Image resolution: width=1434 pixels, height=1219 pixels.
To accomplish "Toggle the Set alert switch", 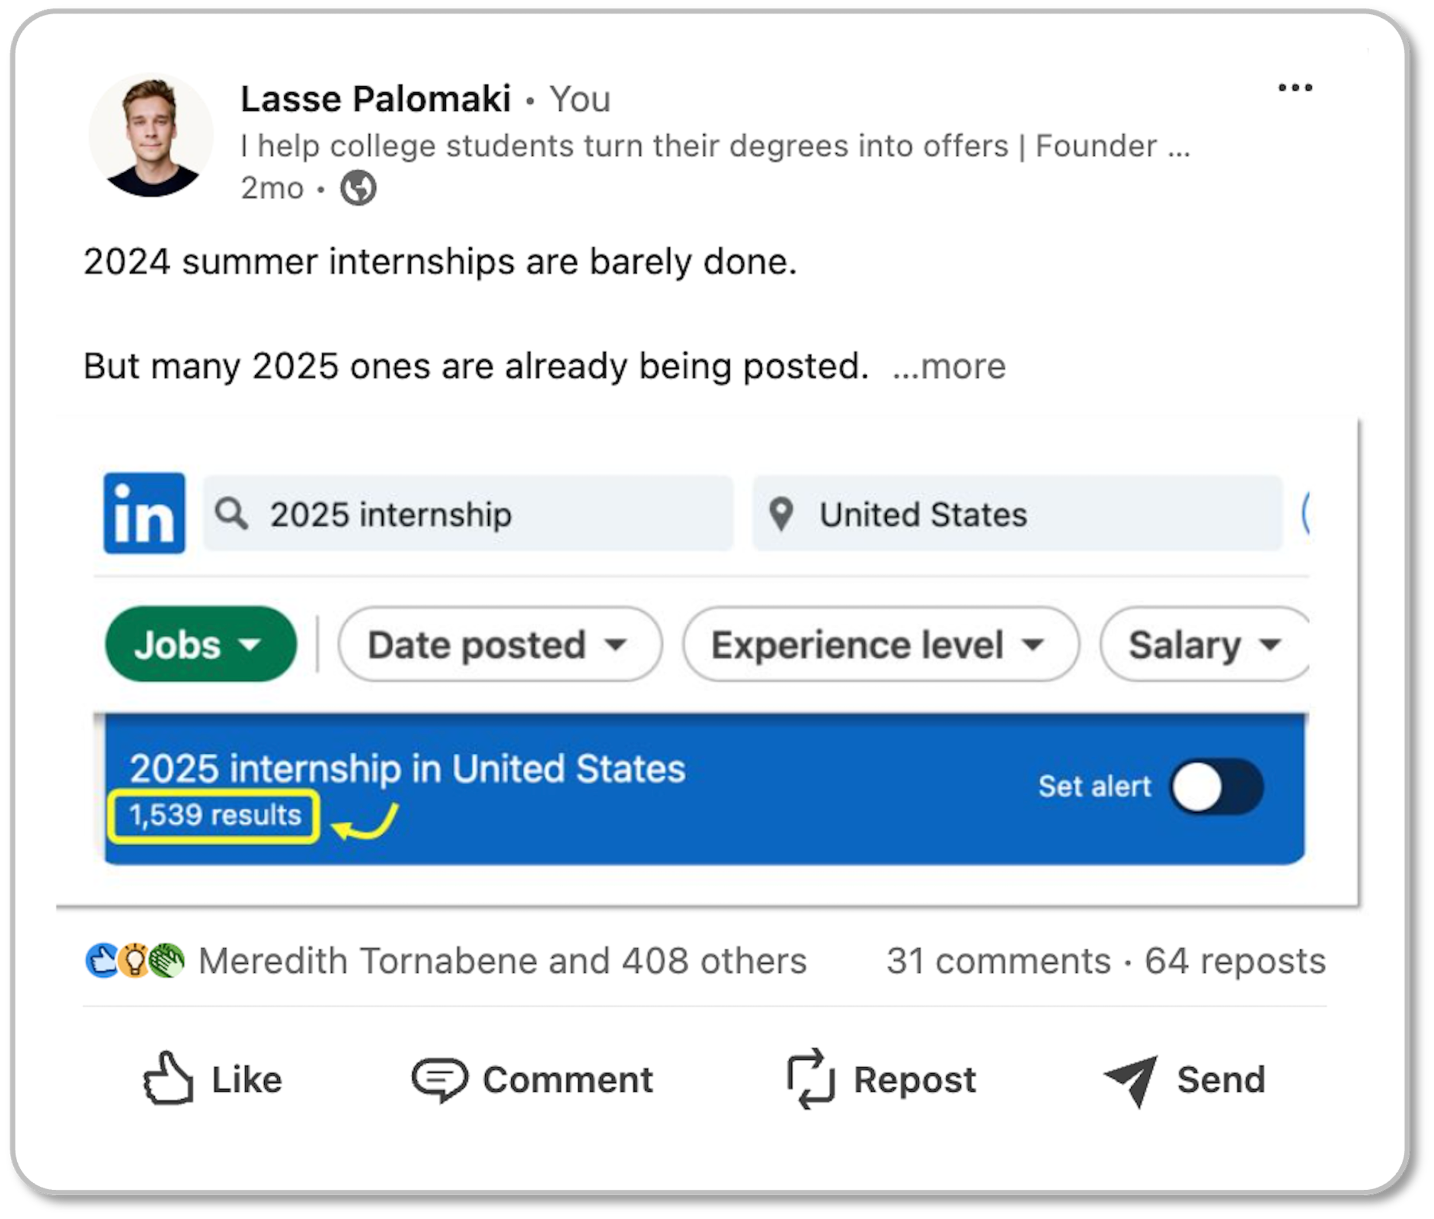I will (x=1216, y=786).
